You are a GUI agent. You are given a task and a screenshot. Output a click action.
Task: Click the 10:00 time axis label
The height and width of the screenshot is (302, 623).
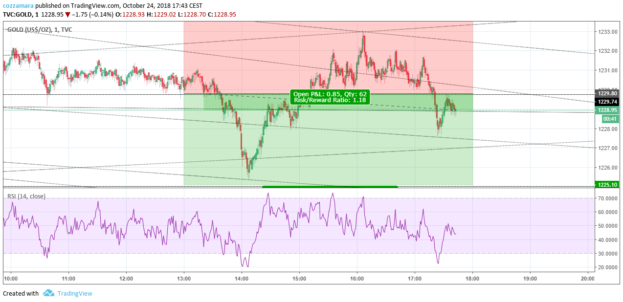pyautogui.click(x=11, y=279)
